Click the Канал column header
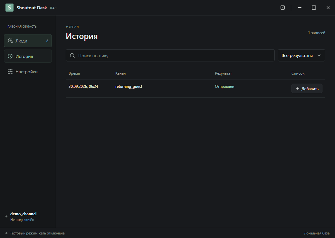The width and height of the screenshot is (335, 238). tap(120, 73)
